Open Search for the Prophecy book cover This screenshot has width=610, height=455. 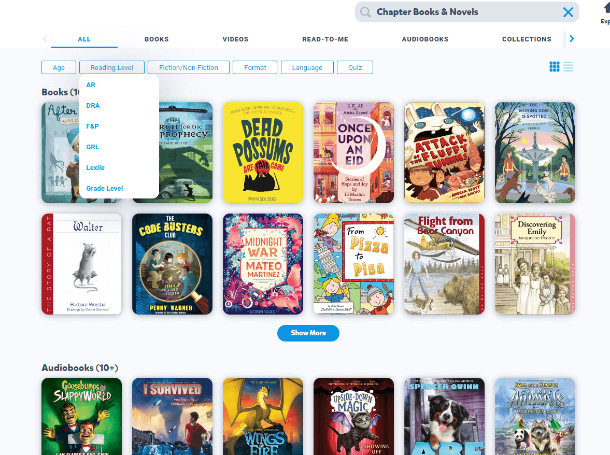click(x=186, y=152)
